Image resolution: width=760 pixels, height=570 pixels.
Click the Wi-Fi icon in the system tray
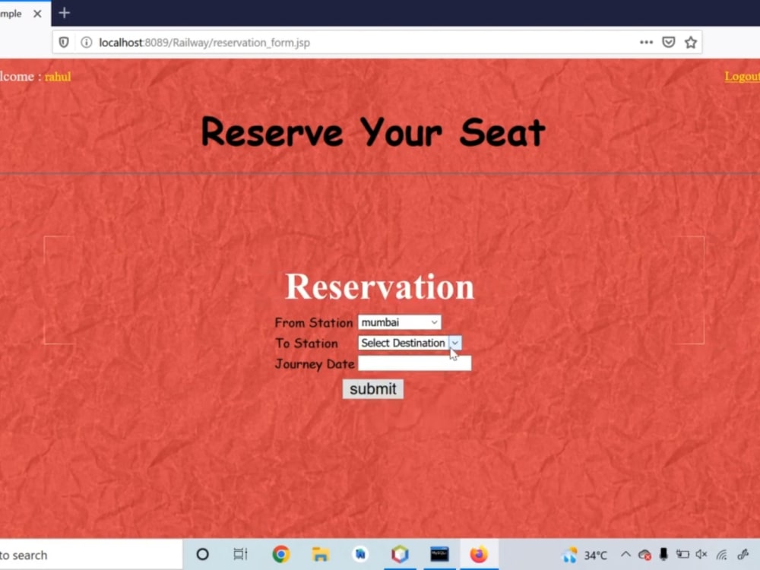722,554
